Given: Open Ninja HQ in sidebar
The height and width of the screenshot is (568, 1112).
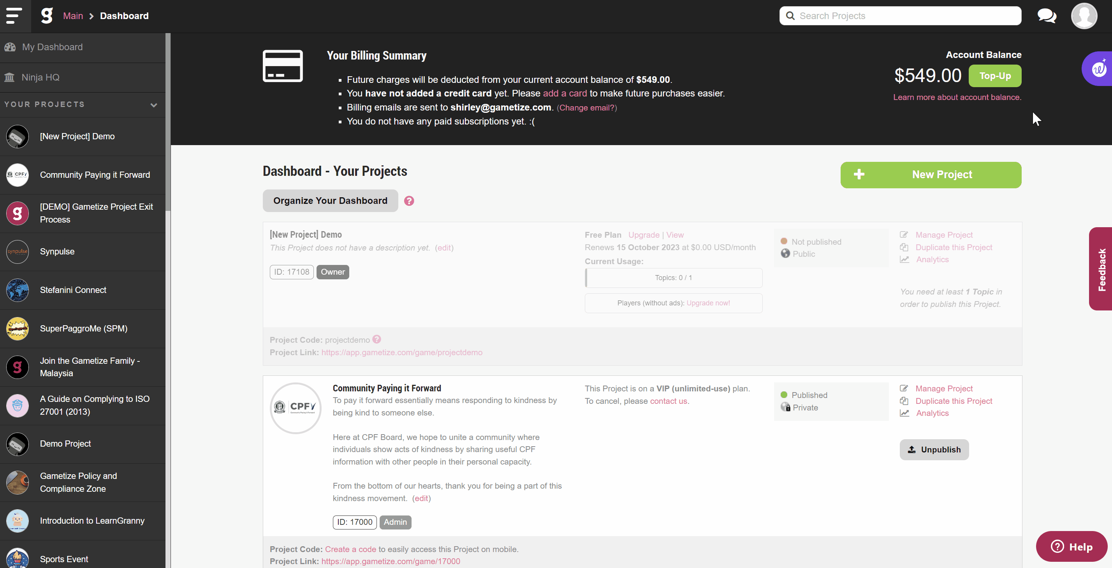Looking at the screenshot, I should tap(83, 78).
